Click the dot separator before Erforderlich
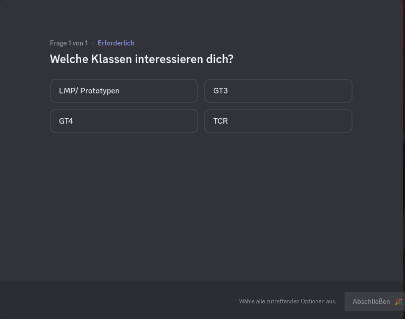 tap(93, 43)
